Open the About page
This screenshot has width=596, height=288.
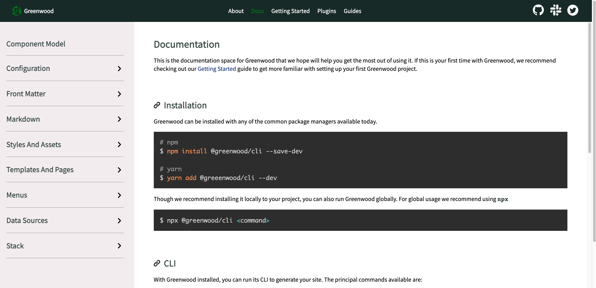pos(236,11)
